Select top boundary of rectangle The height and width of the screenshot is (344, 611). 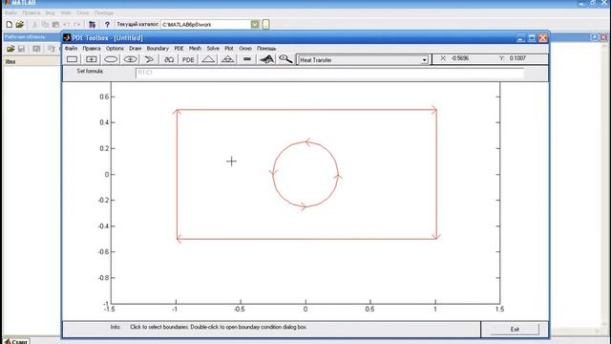click(306, 110)
